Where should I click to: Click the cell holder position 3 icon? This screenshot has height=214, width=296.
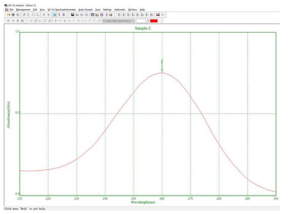129,15
